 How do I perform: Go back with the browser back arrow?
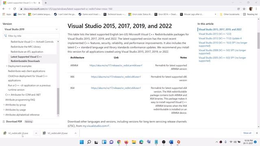4,9
